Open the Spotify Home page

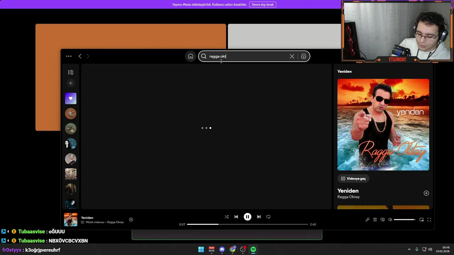point(190,56)
